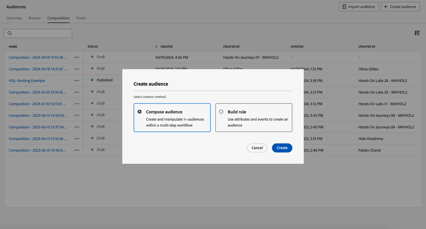The image size is (426, 229).
Task: Open Composition - 2023-06-01 14:45:0 link
Action: 37,150
